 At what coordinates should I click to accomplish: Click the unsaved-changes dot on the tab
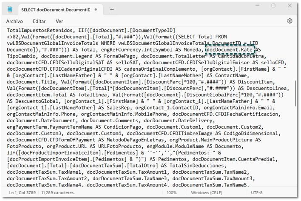point(96,9)
